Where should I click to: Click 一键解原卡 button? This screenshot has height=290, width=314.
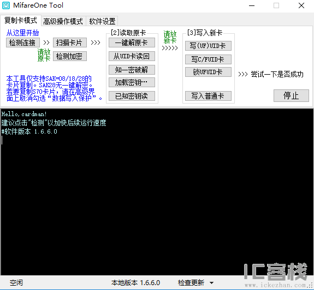(132, 43)
